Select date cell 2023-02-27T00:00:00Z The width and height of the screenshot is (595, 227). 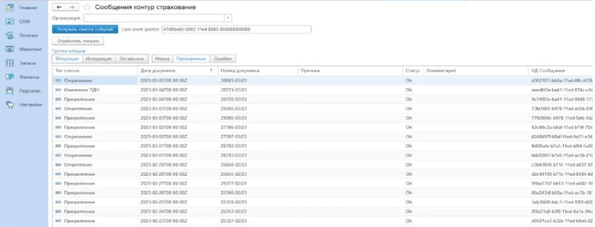coord(164,184)
